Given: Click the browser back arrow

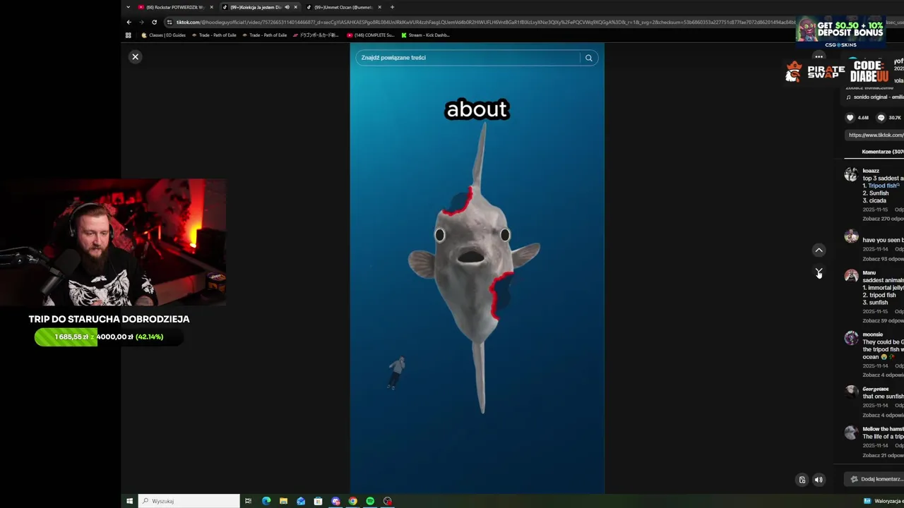Looking at the screenshot, I should point(129,22).
